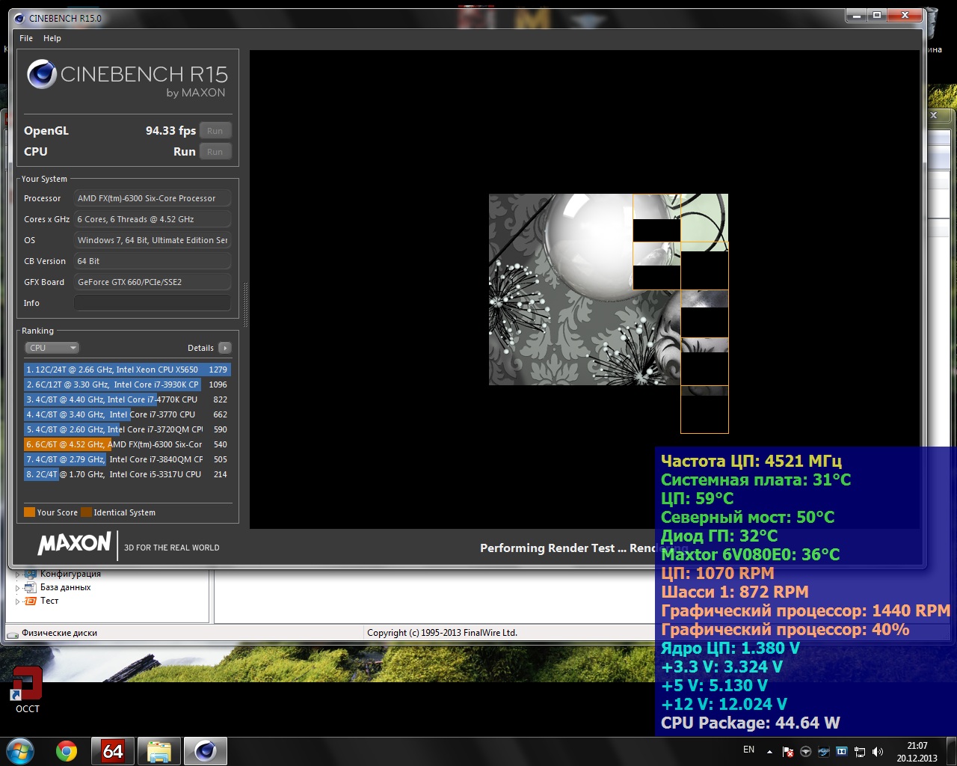Screen dimensions: 957x766
Task: Open Windows Explorer from the taskbar
Action: click(x=159, y=751)
